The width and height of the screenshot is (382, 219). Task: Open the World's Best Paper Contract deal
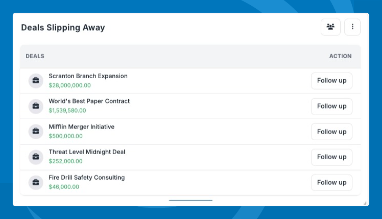click(x=89, y=101)
